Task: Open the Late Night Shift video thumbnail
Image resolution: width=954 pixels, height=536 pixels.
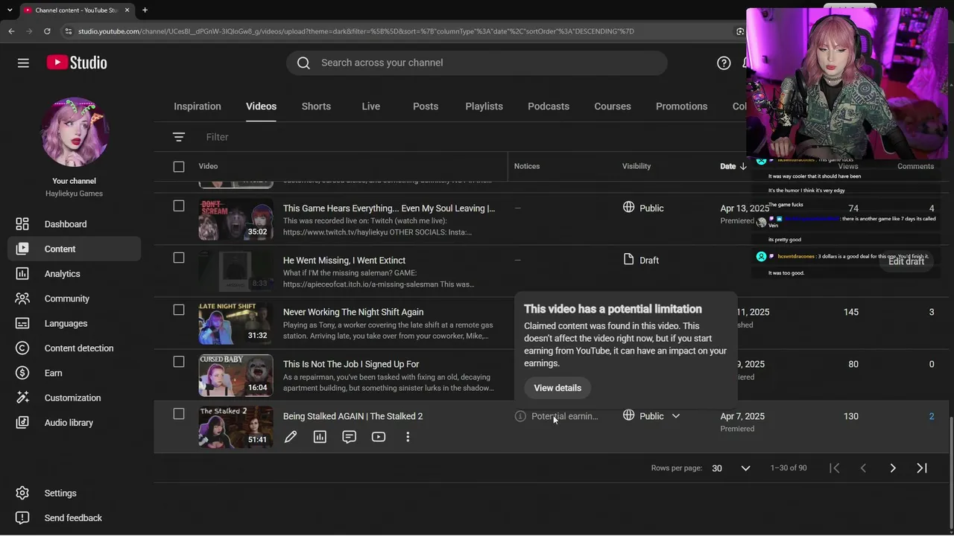Action: click(236, 323)
